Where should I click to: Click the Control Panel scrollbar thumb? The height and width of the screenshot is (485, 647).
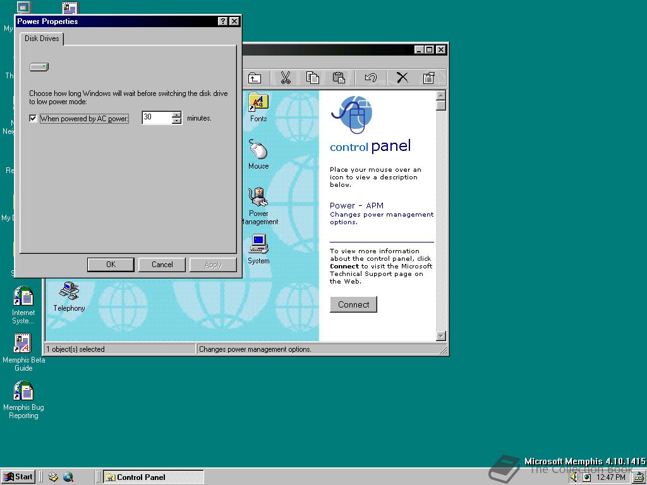[440, 105]
